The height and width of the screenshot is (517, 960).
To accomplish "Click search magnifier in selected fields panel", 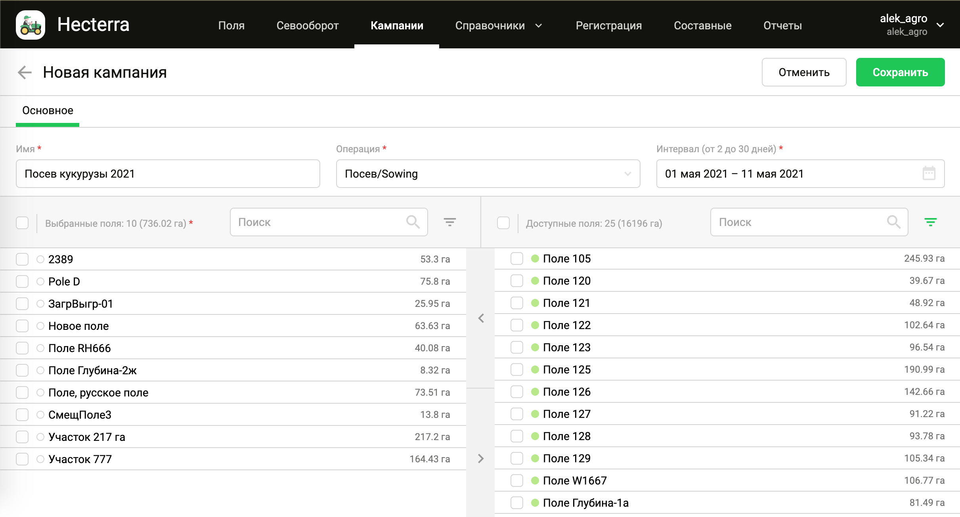I will pos(413,222).
